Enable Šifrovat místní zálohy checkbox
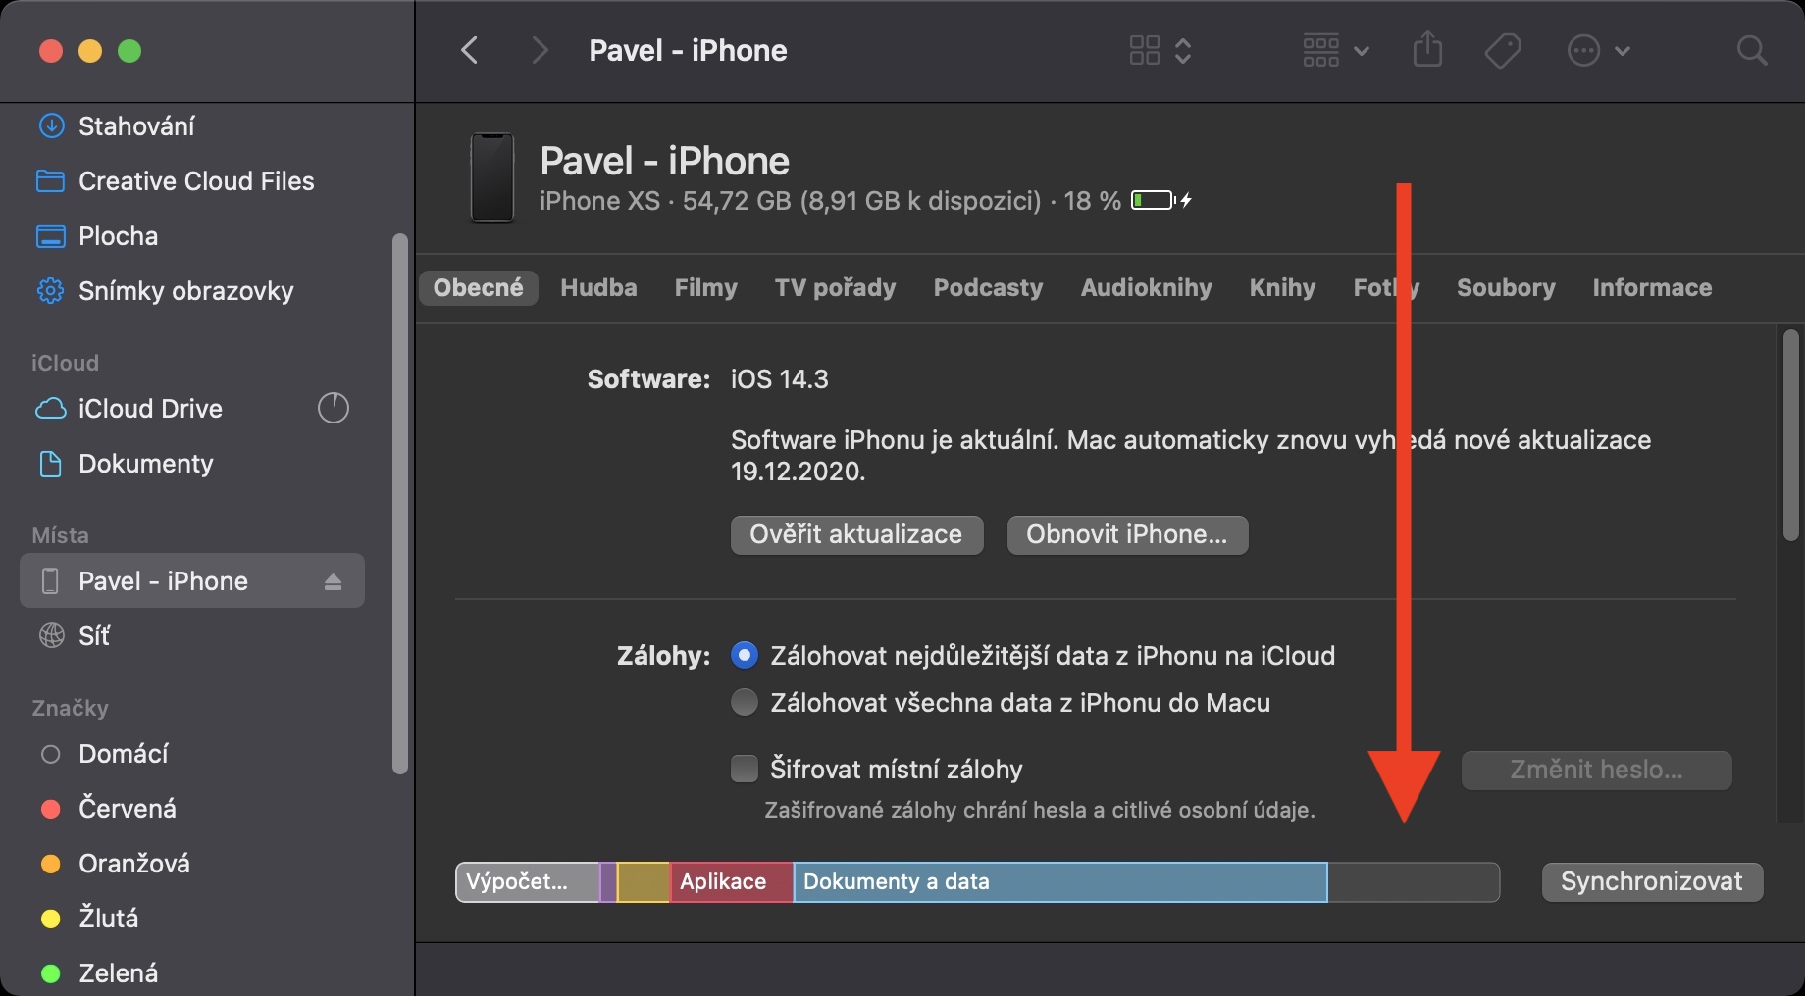The image size is (1805, 996). [745, 770]
